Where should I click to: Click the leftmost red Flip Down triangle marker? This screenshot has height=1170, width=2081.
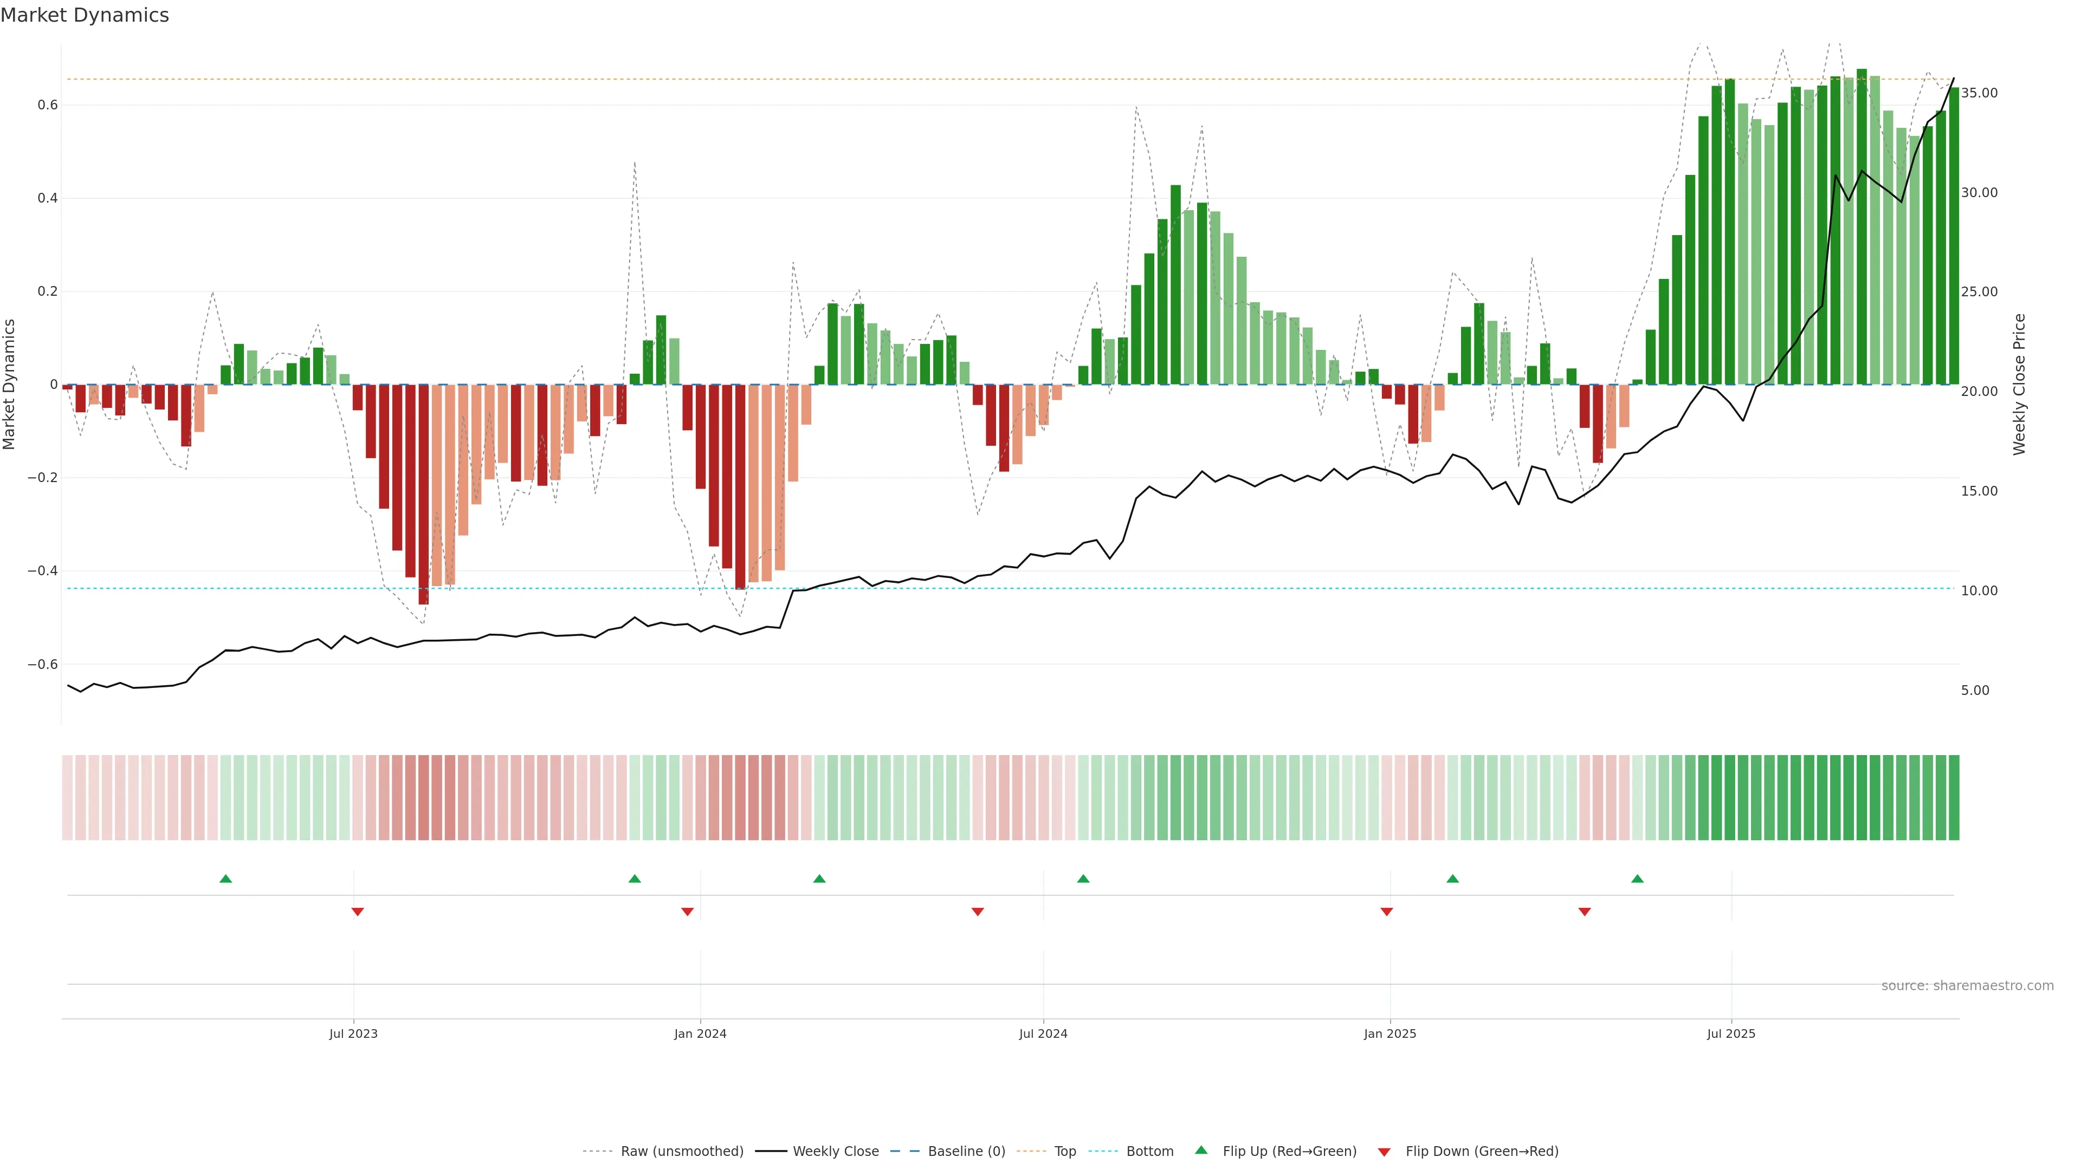pos(357,912)
